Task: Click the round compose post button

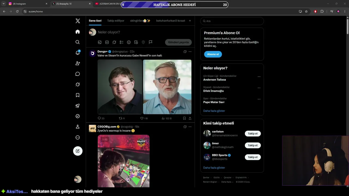Action: [78, 151]
